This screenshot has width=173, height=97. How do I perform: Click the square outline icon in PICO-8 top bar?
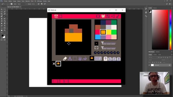pyautogui.click(x=61, y=16)
